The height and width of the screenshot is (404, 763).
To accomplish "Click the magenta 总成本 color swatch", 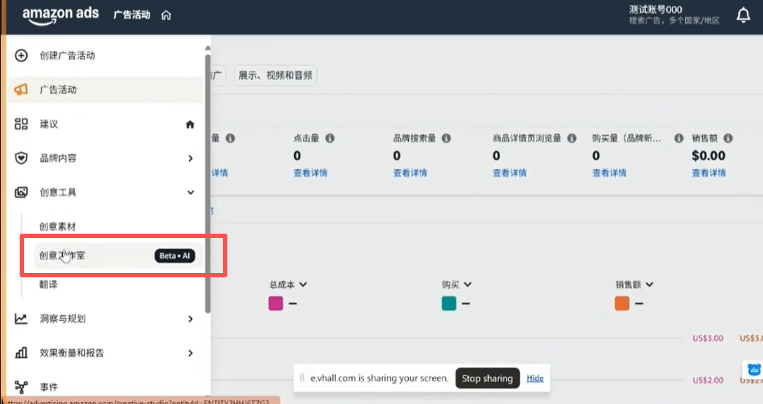I will click(275, 304).
